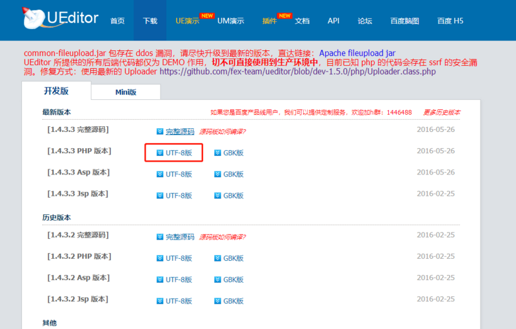Download 1.4.3.3 Asp UTF-8版

pyautogui.click(x=179, y=174)
